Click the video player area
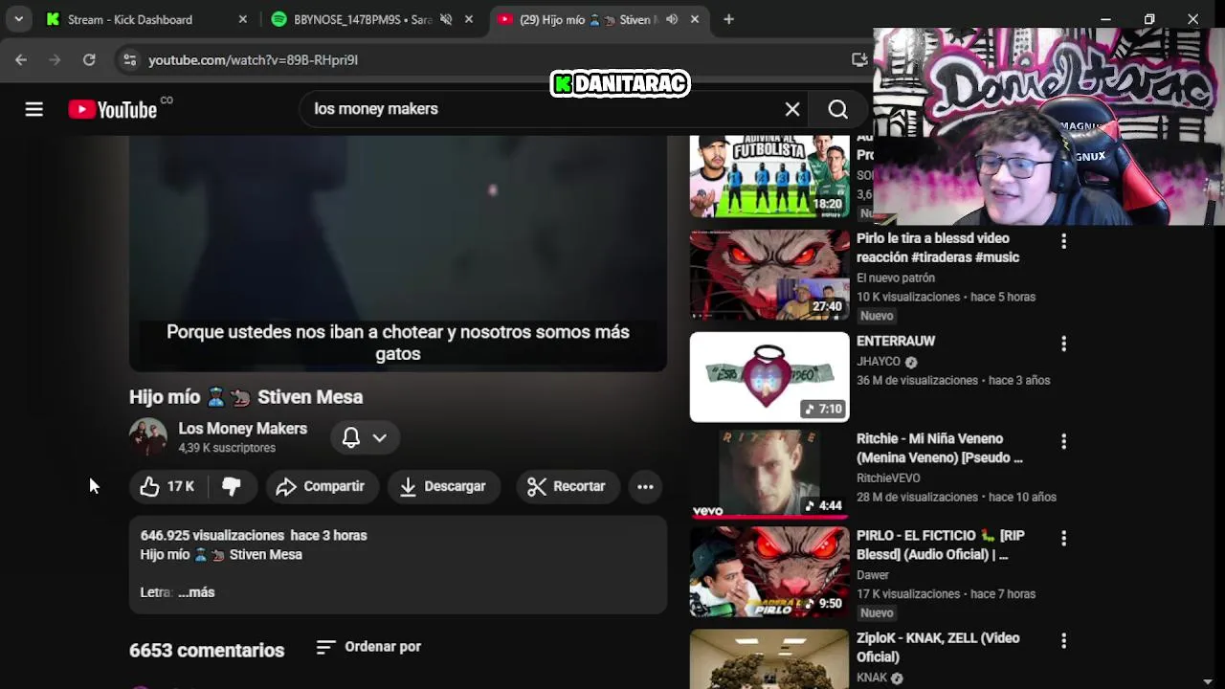 point(398,253)
